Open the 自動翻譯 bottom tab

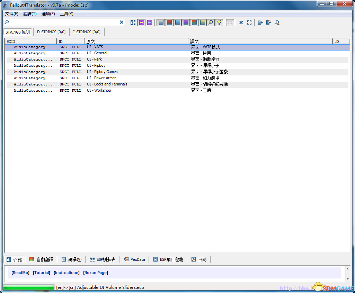click(42, 259)
